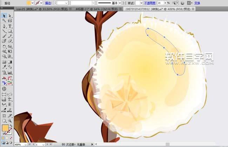This screenshot has width=228, height=147.
Task: Pick the Gradient tool
Action: point(10,62)
